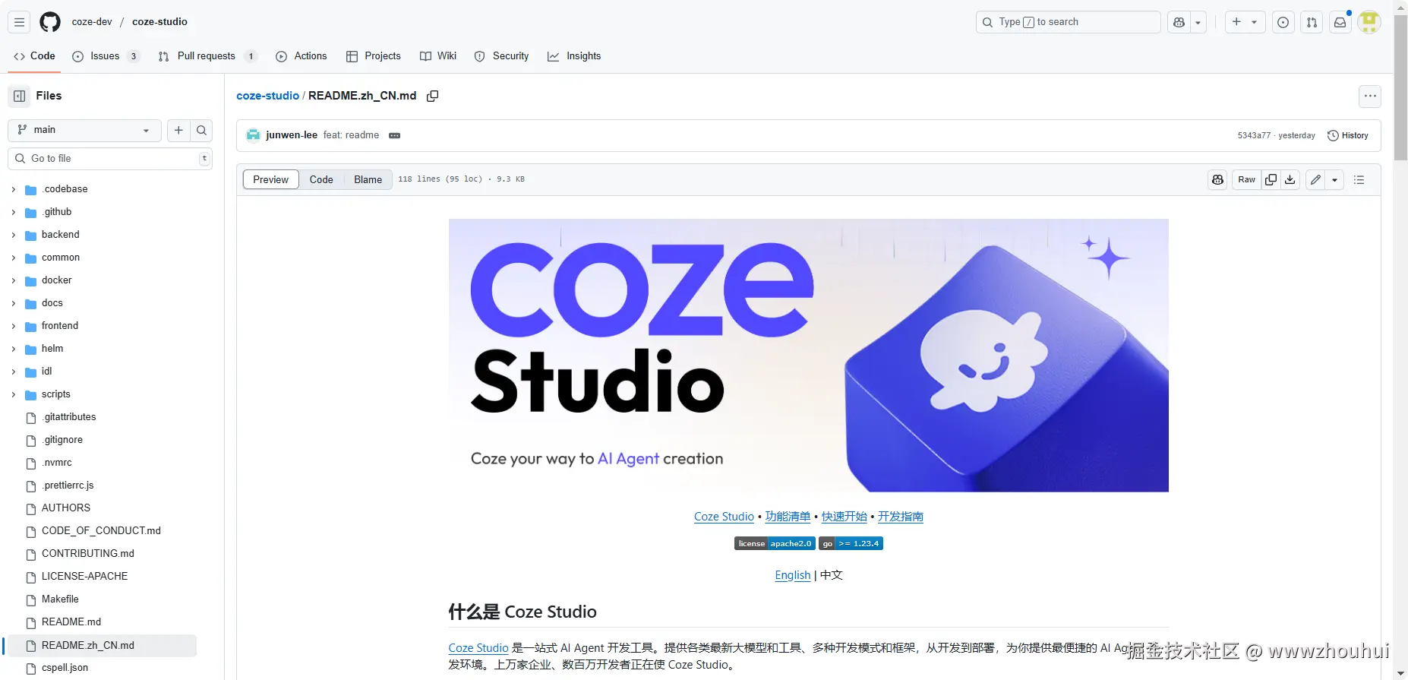Expand the backend folder

14,235
